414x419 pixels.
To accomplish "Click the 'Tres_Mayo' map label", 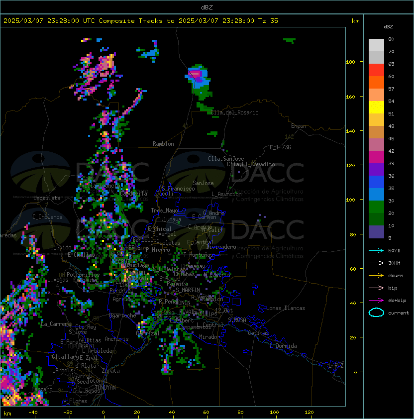I will click(x=164, y=210).
